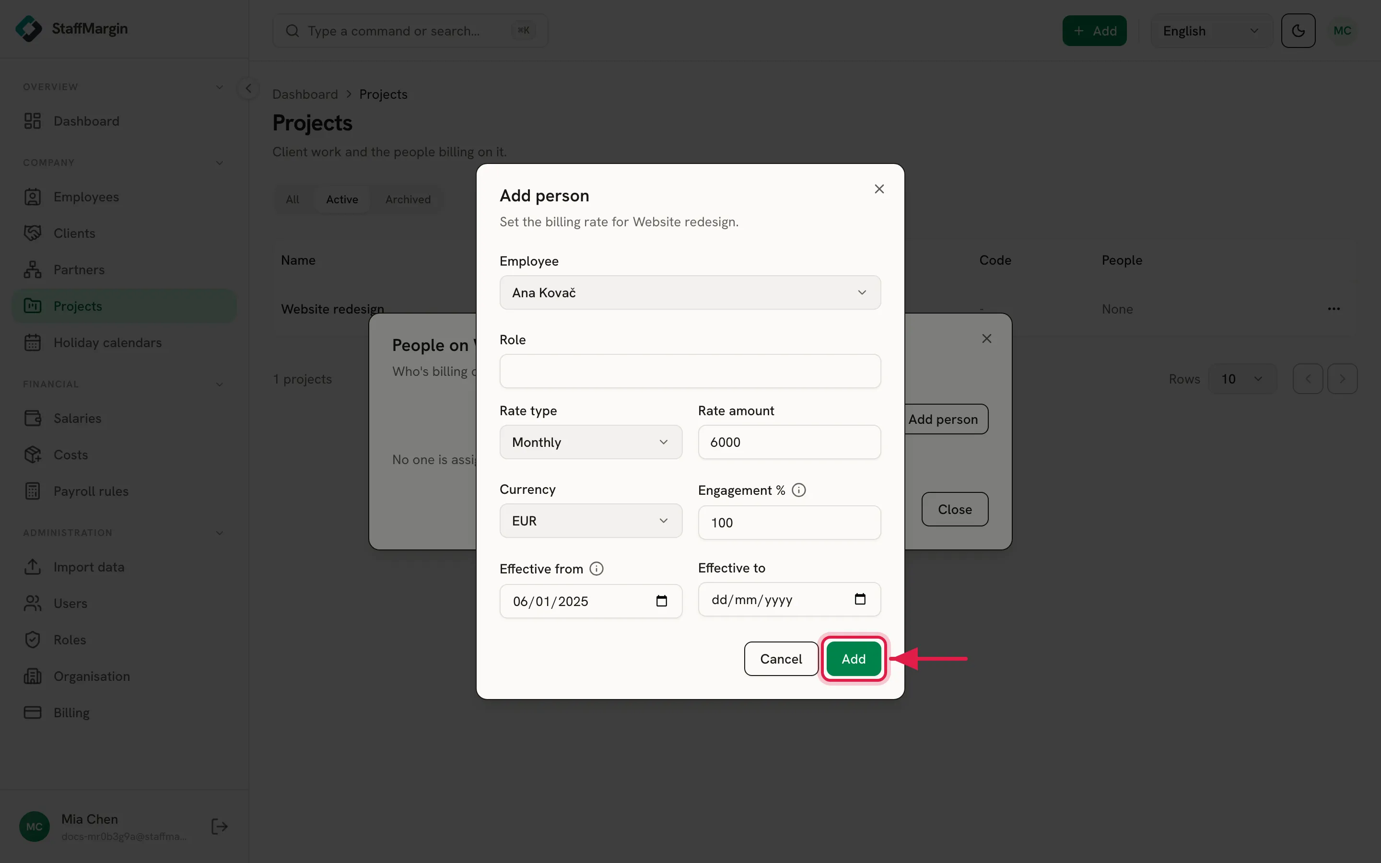Open the Billing page

tap(124, 713)
